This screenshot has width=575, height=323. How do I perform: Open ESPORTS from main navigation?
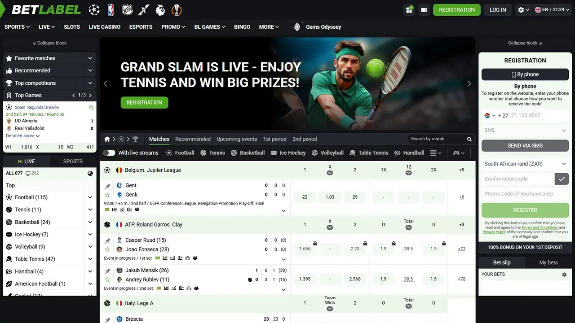pos(141,27)
